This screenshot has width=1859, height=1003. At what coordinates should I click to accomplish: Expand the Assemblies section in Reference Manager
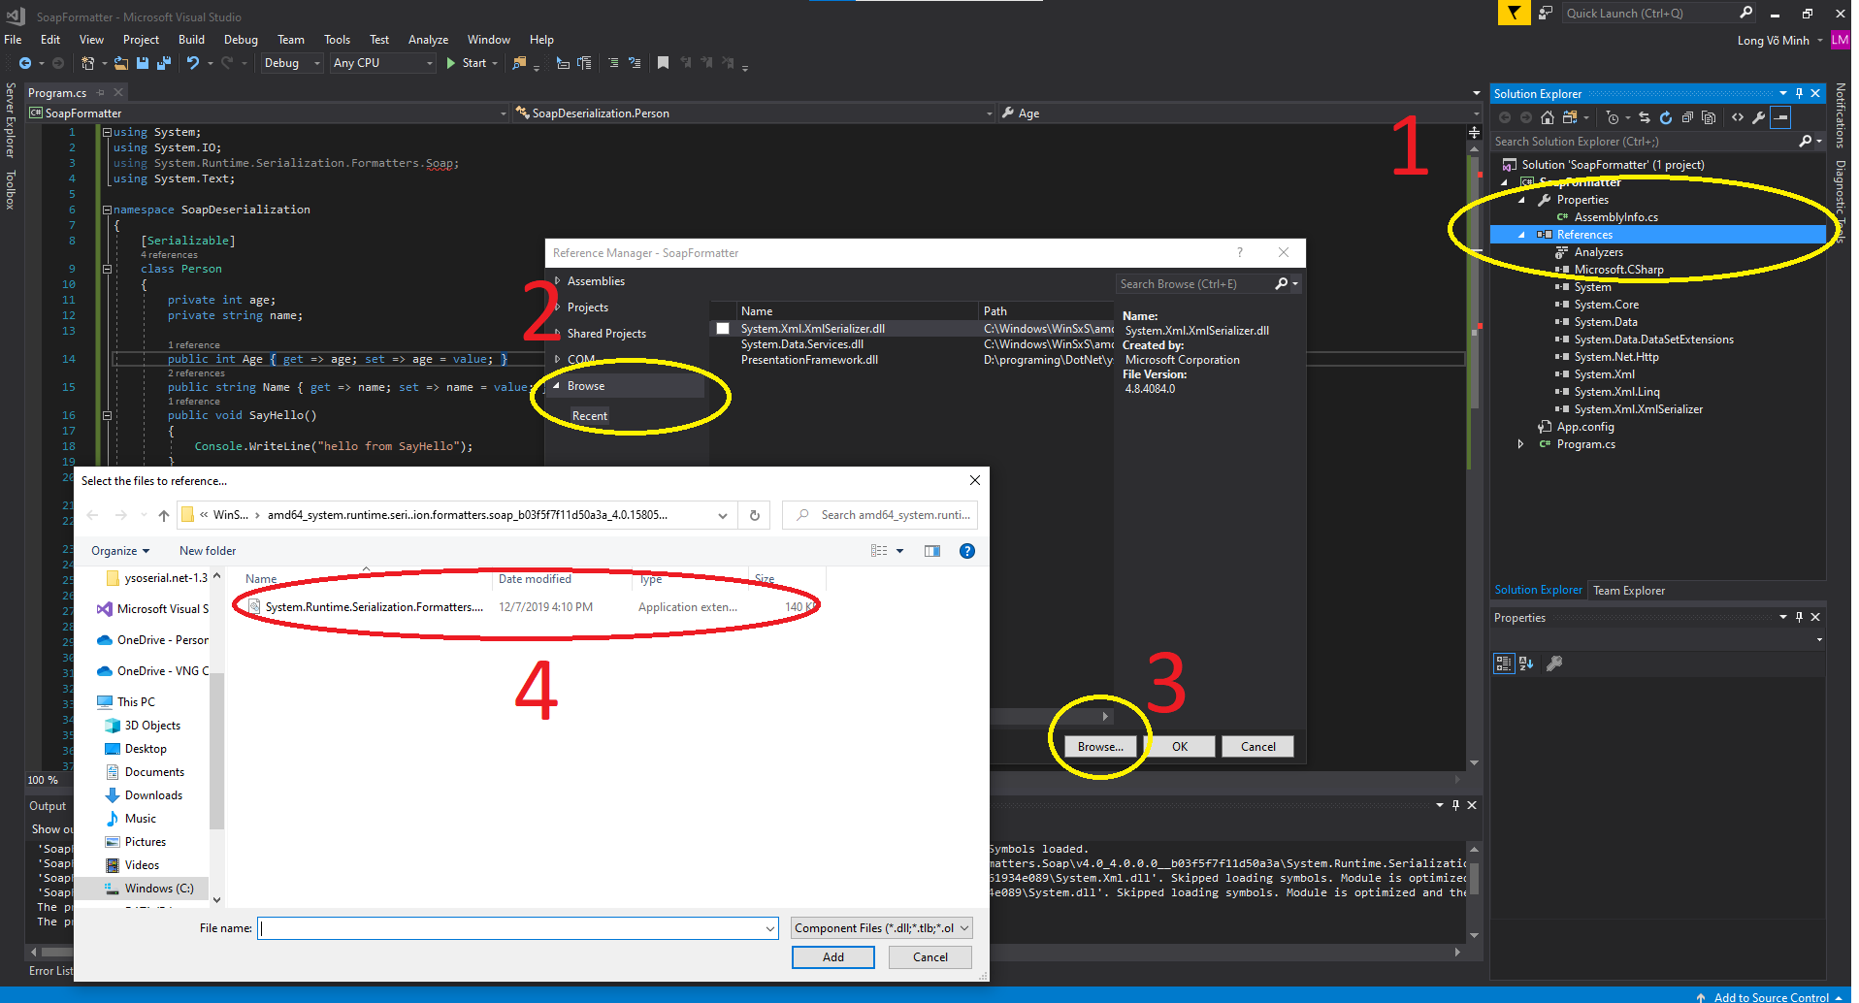click(558, 281)
